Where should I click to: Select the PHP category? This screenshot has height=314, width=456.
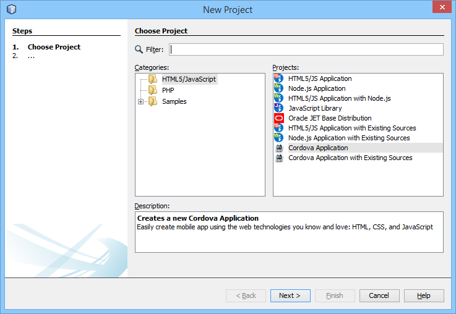(x=168, y=90)
